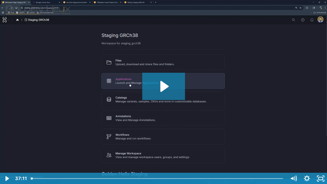This screenshot has height=184, width=327.
Task: Open browser extensions puzzle icon
Action: (x=307, y=8)
